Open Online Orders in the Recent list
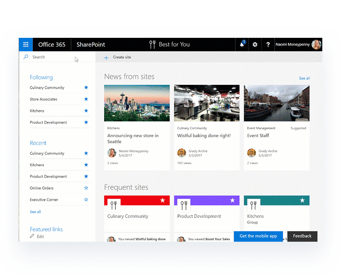Screen dimensions: 341x280 click(x=42, y=188)
